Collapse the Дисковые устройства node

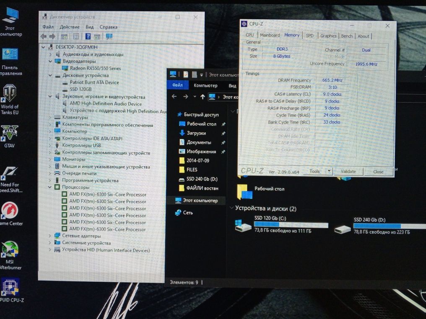[x=50, y=75]
